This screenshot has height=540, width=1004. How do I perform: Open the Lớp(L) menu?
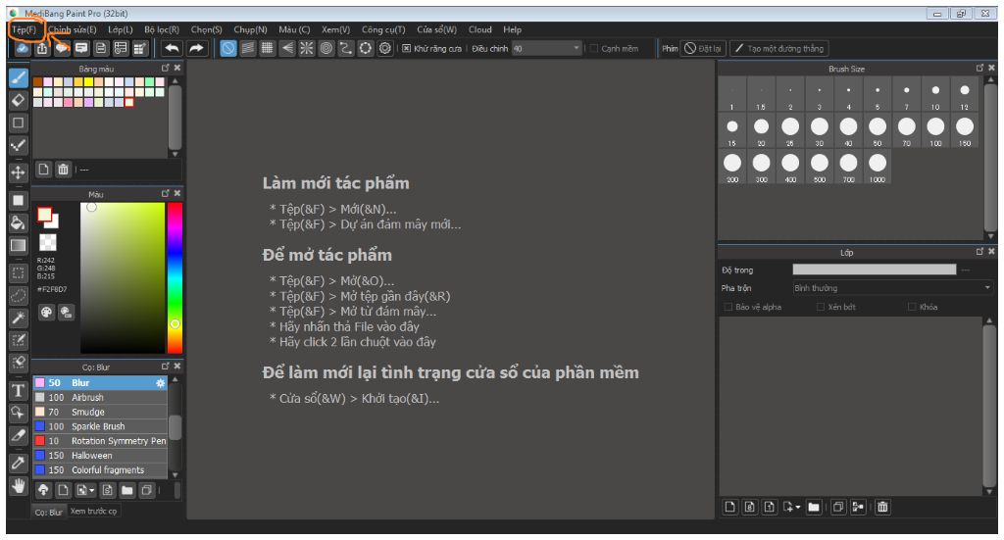pyautogui.click(x=121, y=29)
